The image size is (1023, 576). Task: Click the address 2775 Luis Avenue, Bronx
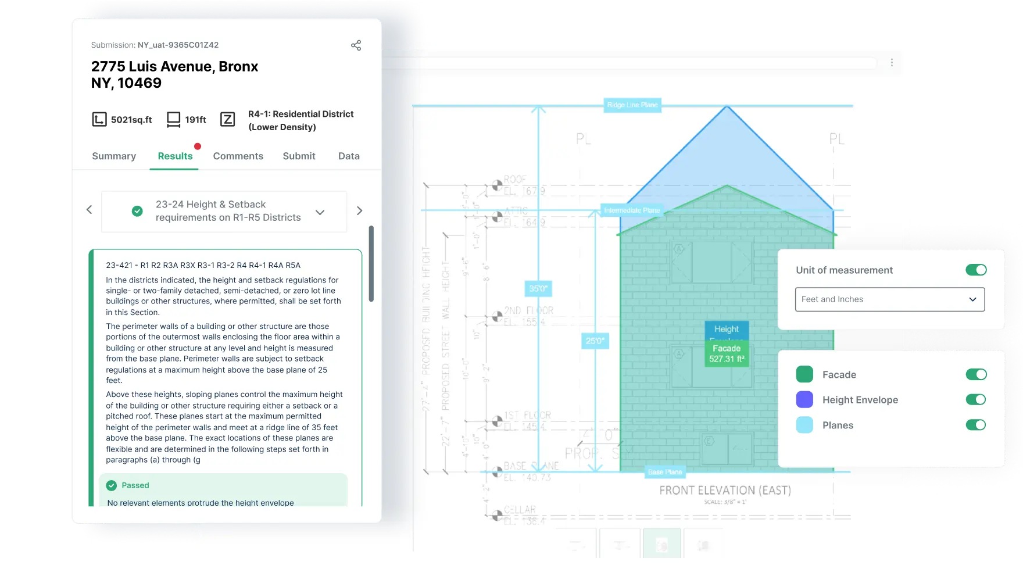[174, 67]
